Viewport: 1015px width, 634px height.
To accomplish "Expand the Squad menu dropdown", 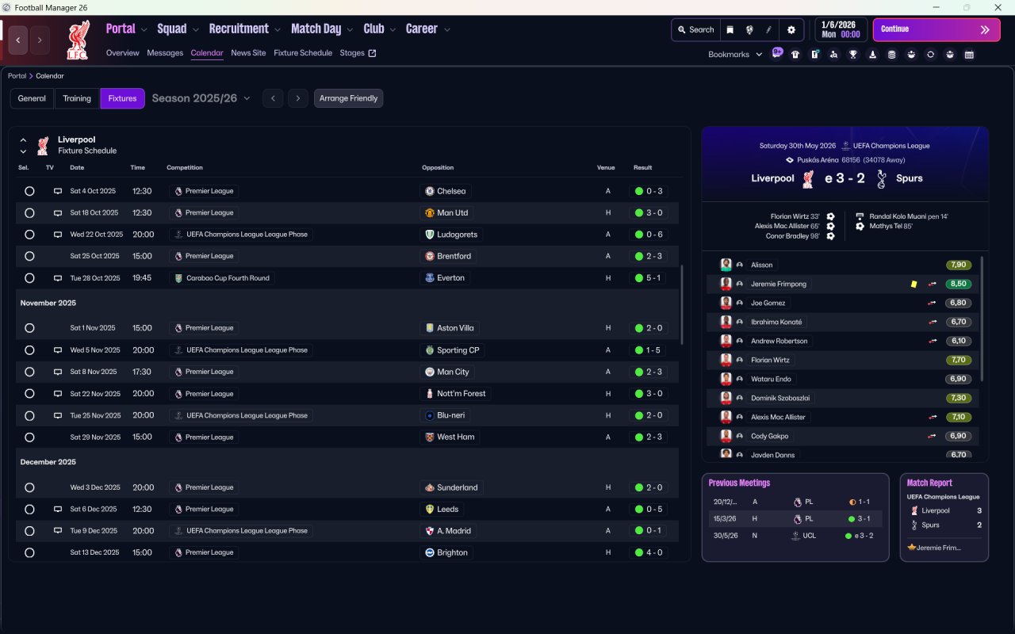I will [195, 30].
